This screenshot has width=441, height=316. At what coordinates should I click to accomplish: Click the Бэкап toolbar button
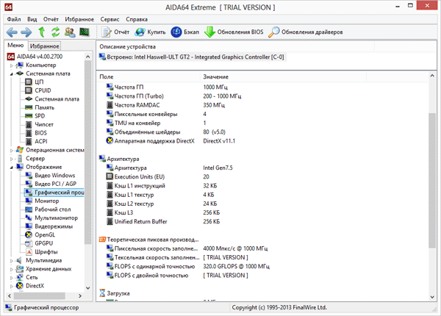coord(185,32)
